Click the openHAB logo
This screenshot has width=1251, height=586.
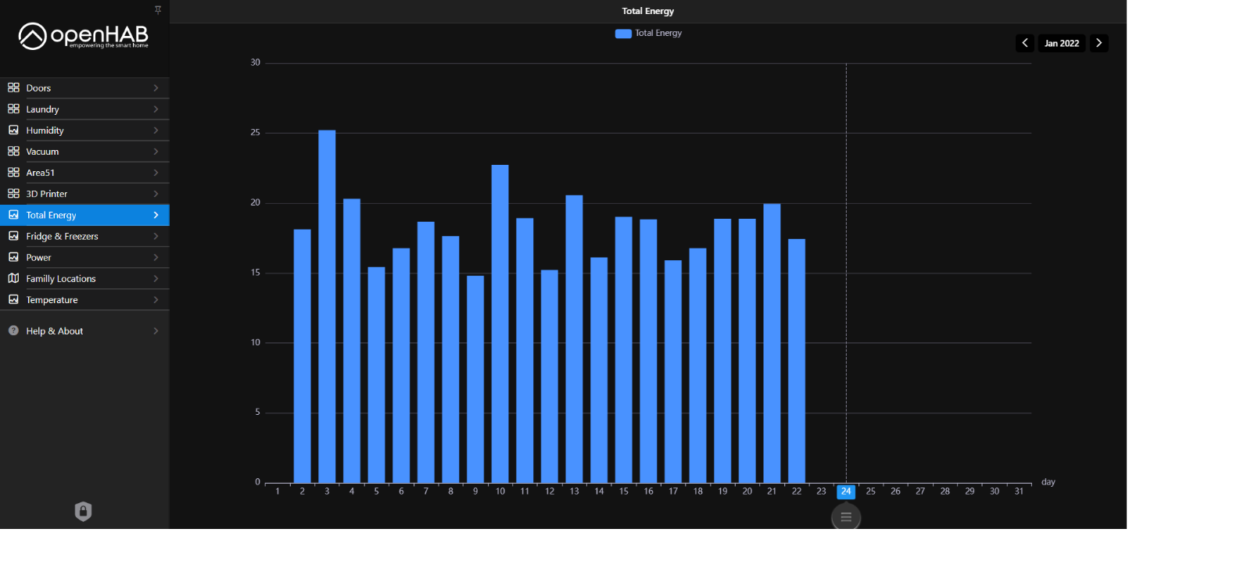coord(83,36)
